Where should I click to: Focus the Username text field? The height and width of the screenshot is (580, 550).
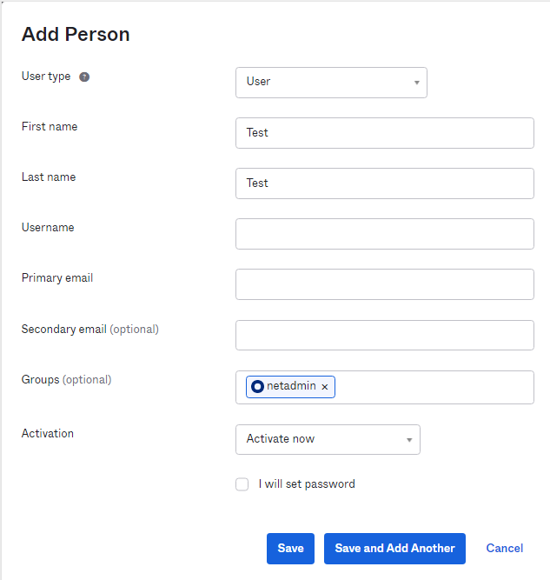(x=384, y=234)
